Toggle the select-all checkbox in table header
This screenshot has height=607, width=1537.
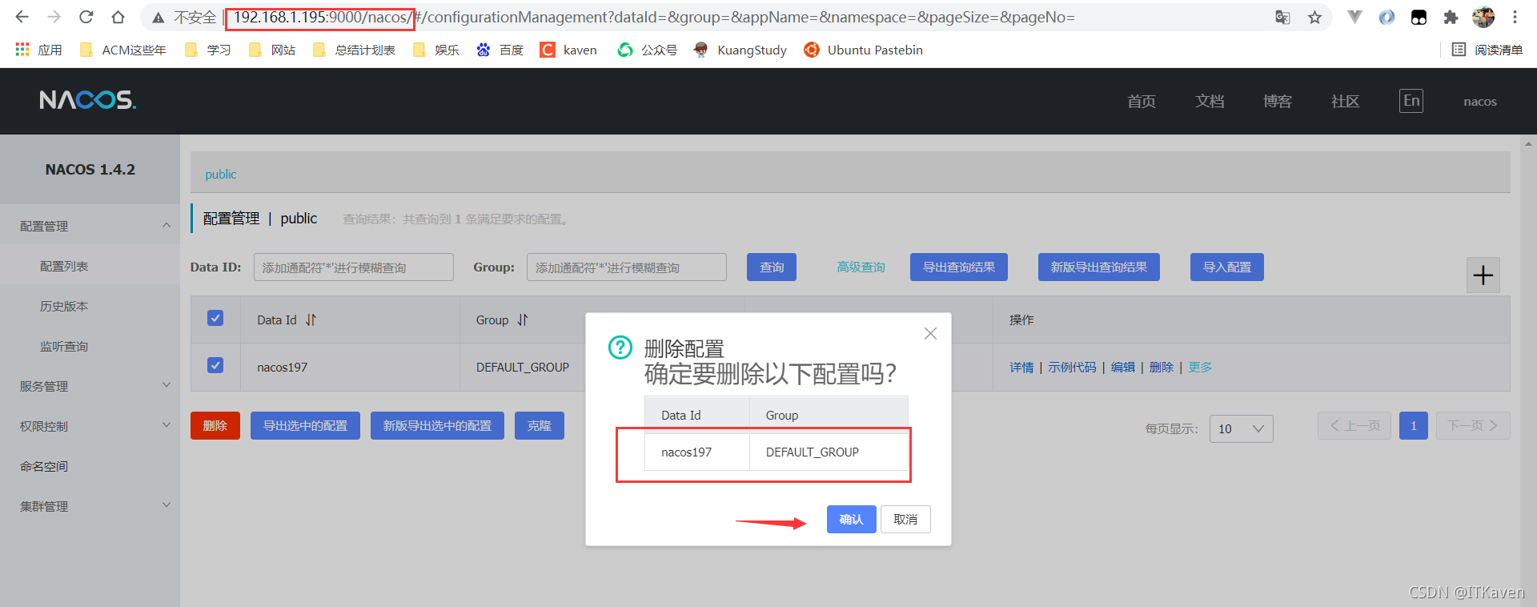pyautogui.click(x=215, y=318)
